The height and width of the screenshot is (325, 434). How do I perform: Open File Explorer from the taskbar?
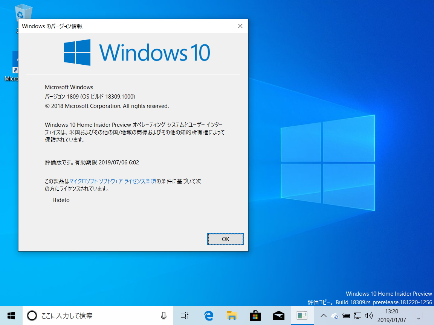232,316
